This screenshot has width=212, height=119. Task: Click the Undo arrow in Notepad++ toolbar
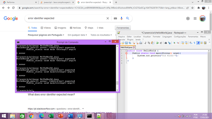(x=157, y=43)
